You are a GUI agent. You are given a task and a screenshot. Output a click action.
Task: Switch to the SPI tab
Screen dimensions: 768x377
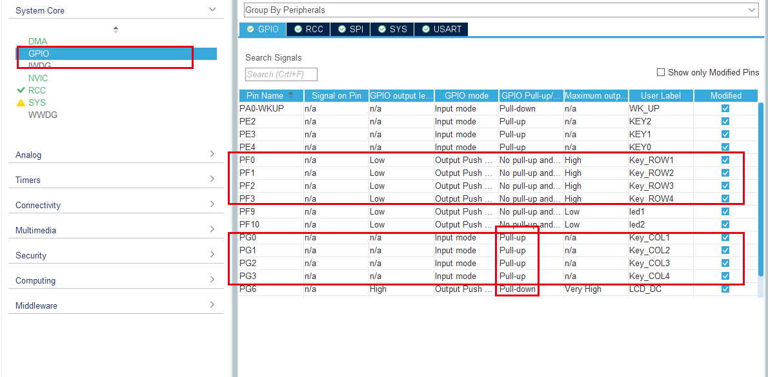click(350, 29)
